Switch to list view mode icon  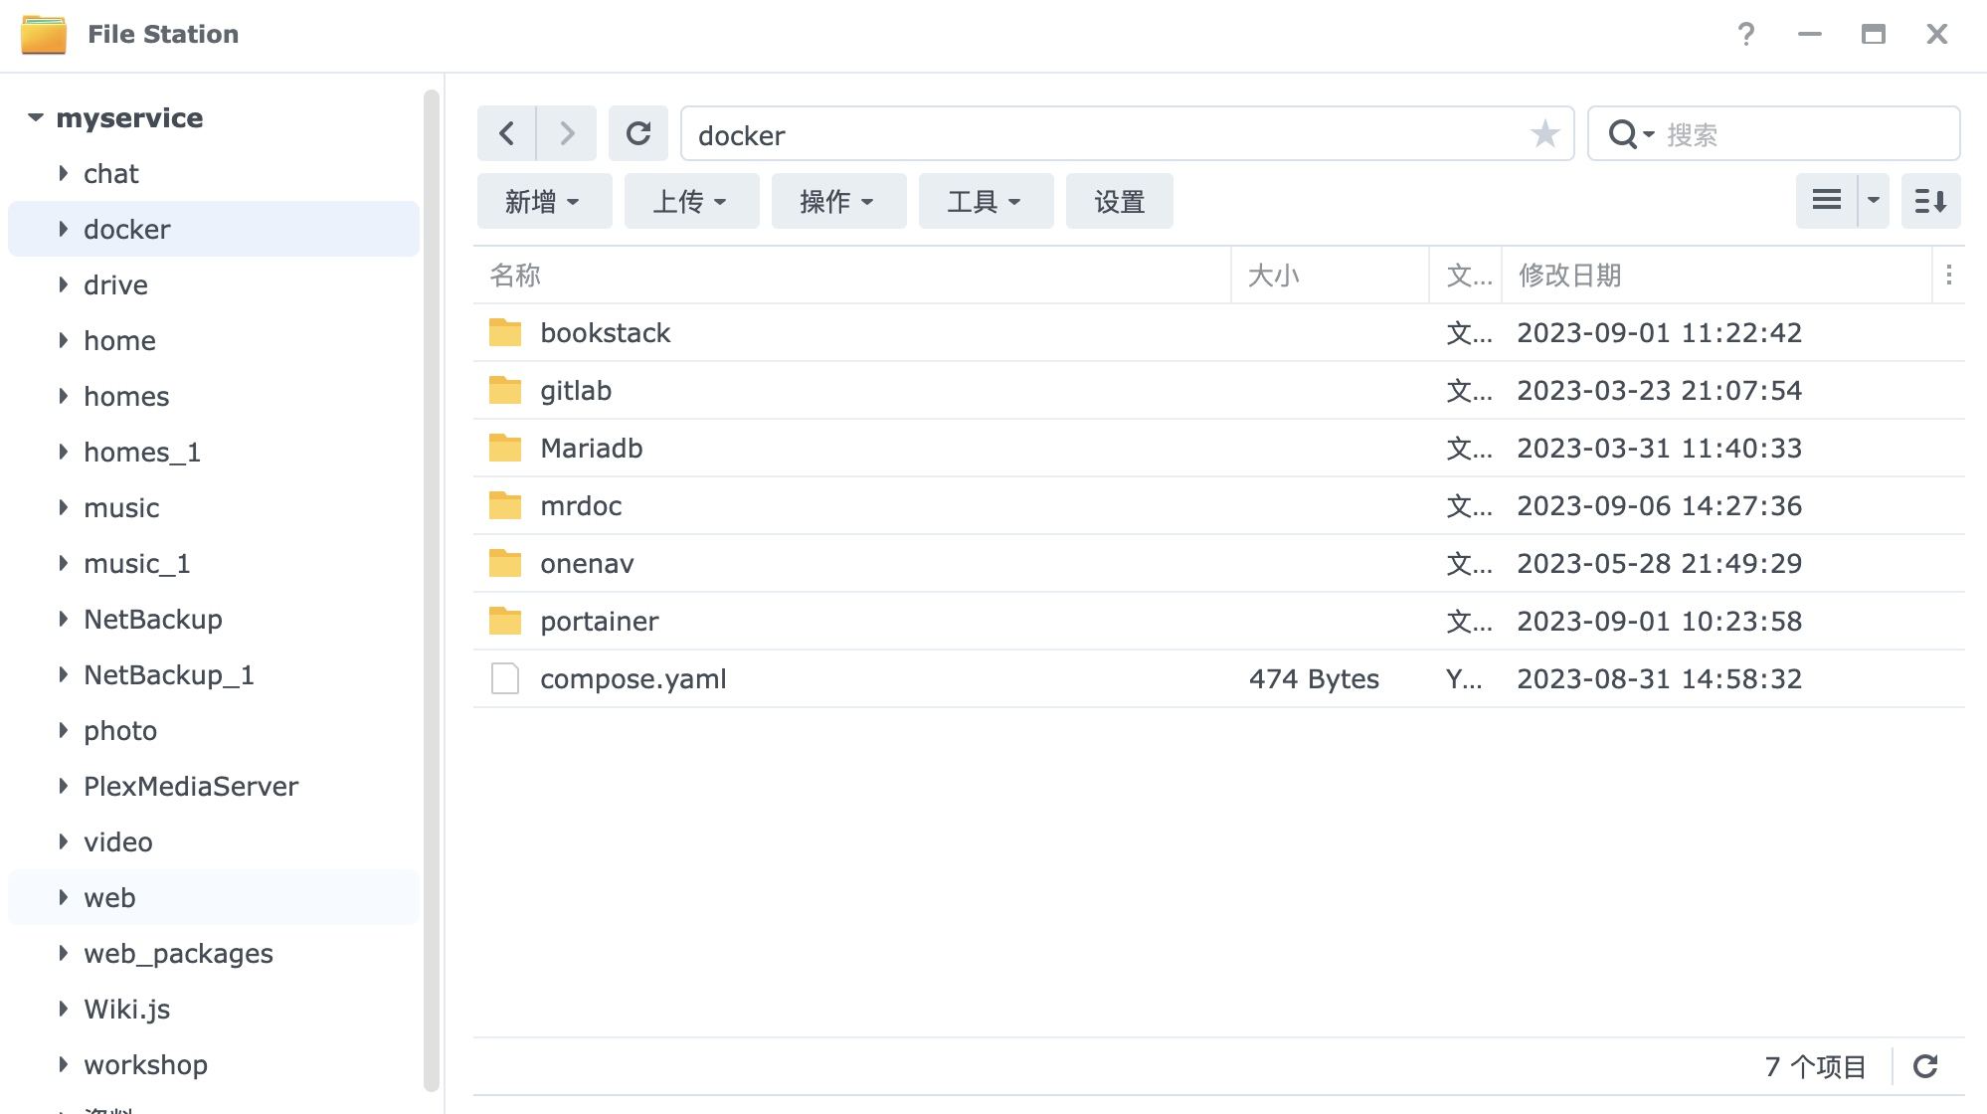click(x=1827, y=201)
